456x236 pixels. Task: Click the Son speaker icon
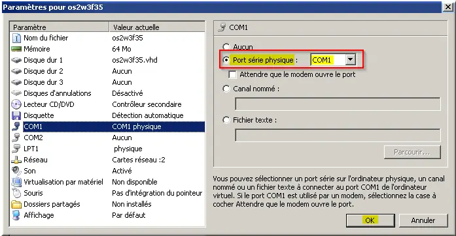coord(16,171)
